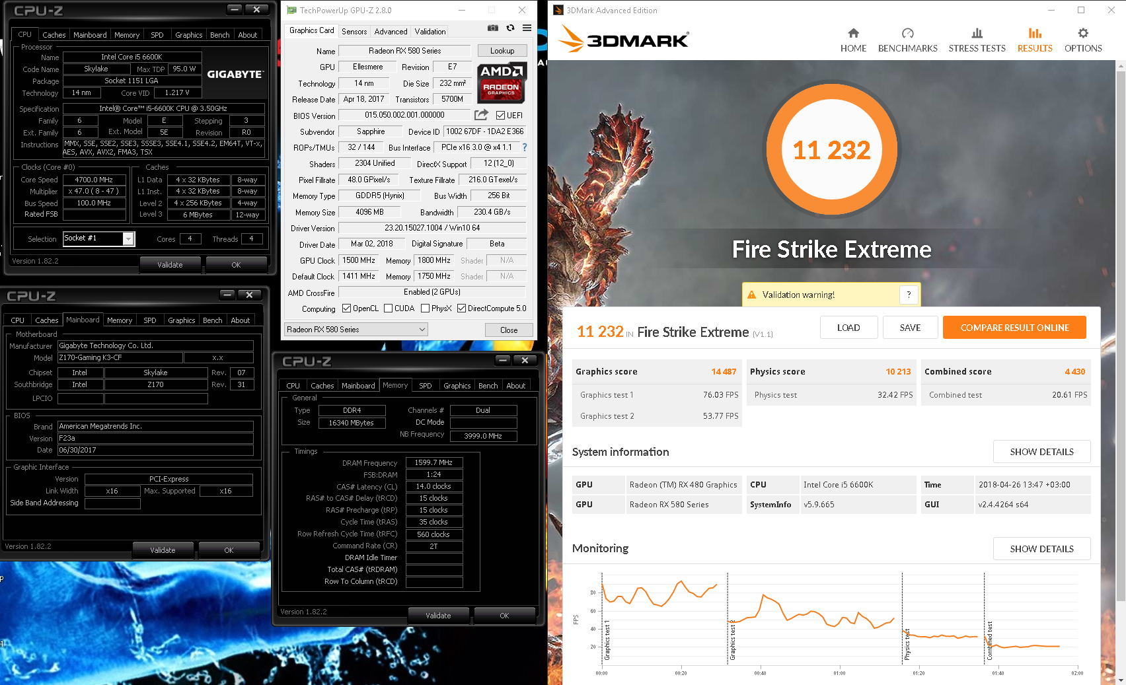Toggle OpenCL checkbox

click(x=346, y=308)
